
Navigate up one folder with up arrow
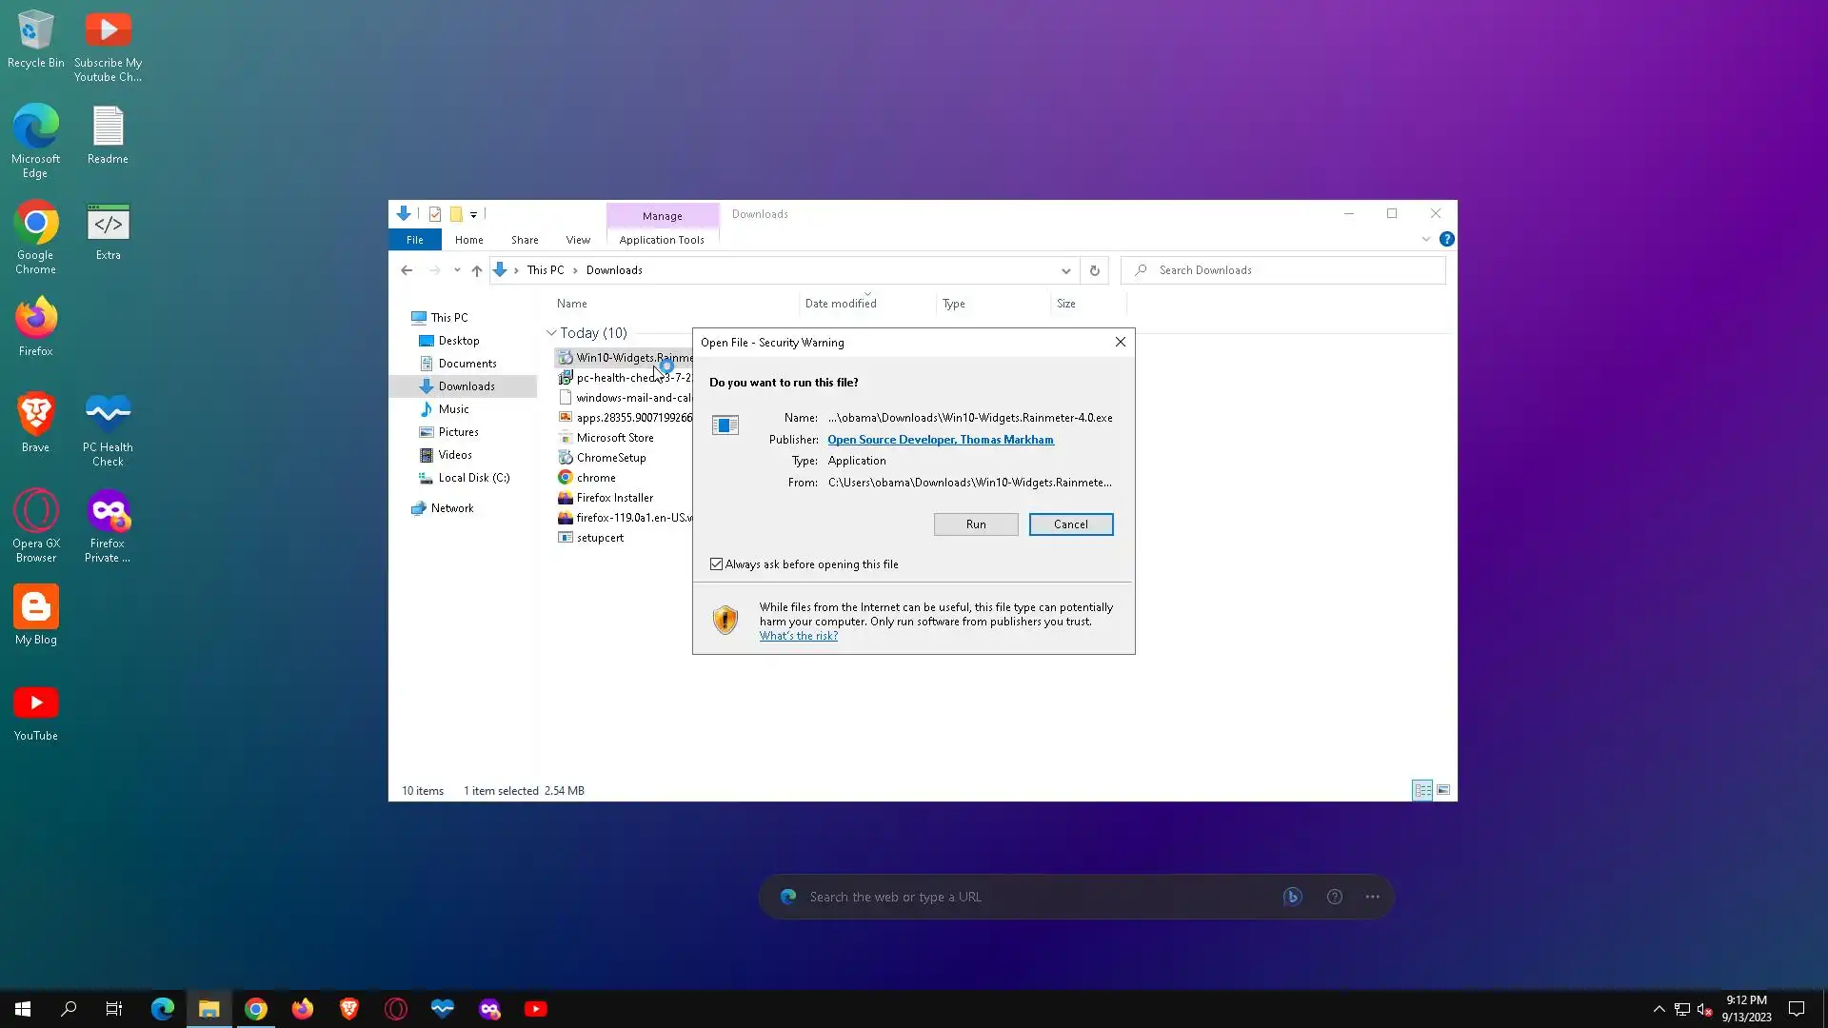(477, 270)
